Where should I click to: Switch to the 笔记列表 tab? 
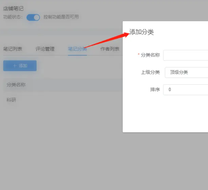point(12,49)
